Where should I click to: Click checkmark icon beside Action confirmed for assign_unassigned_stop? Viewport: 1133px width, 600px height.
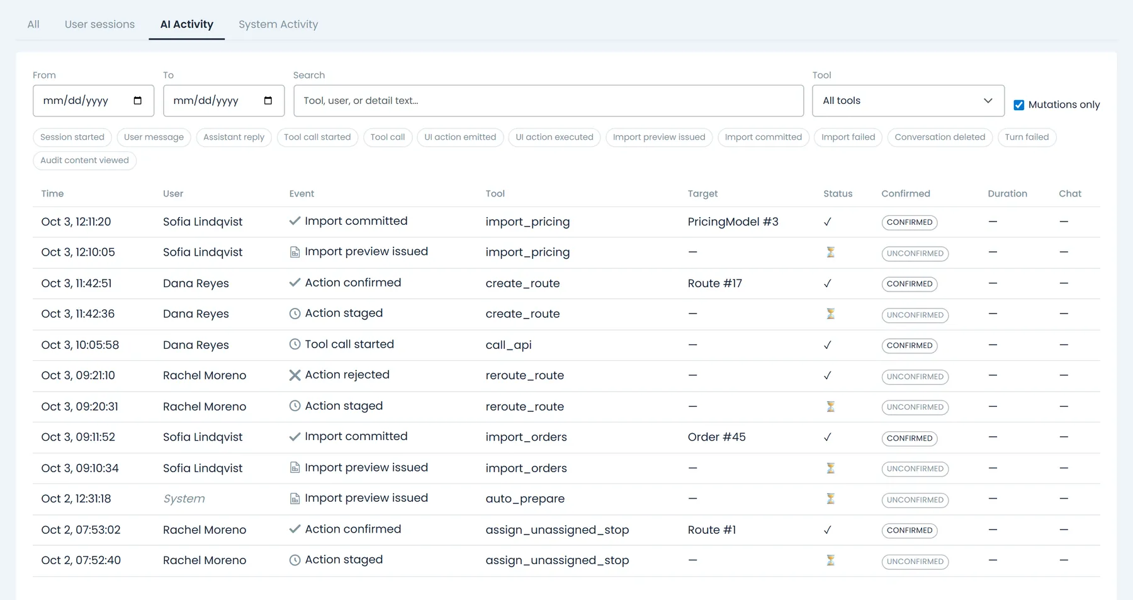(x=295, y=529)
